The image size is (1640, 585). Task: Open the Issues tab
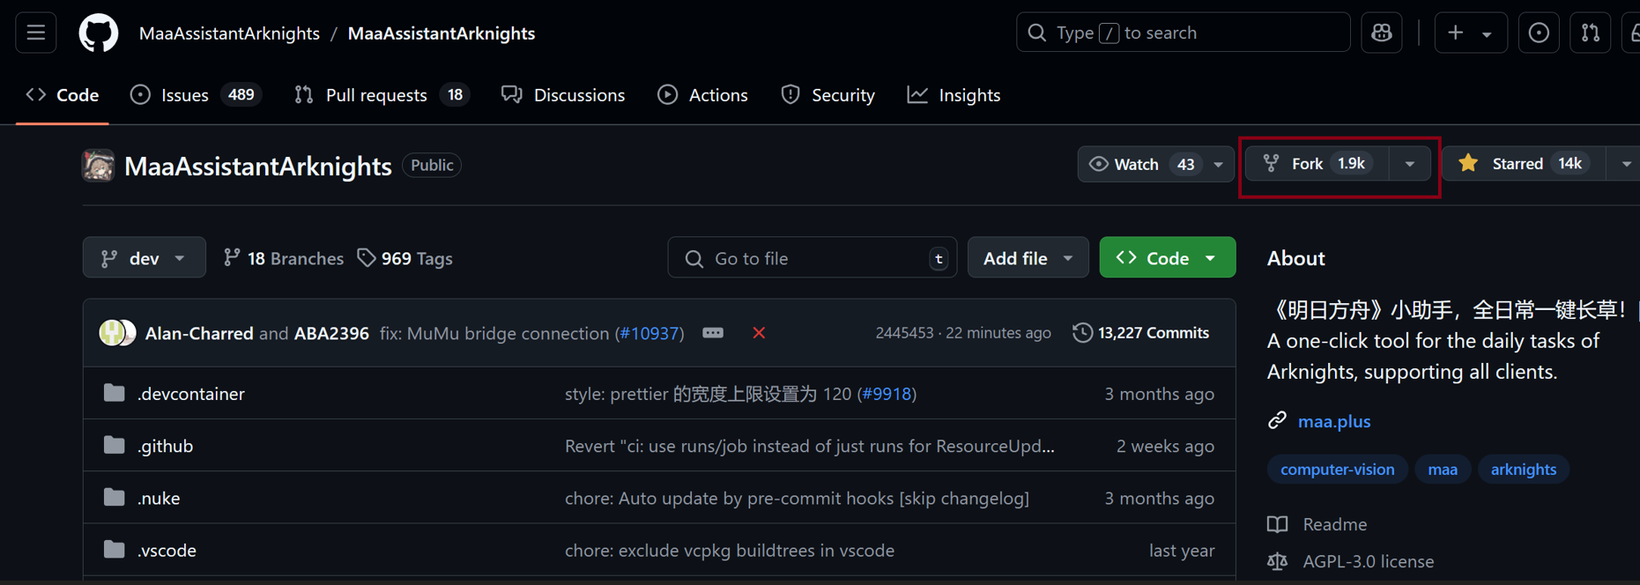click(x=196, y=95)
